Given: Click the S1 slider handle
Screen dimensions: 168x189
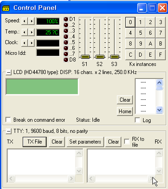Looking at the screenshot, I should pos(85,57).
